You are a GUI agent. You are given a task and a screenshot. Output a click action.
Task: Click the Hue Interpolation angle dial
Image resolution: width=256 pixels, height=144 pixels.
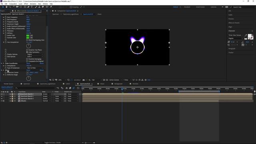(x=28, y=46)
